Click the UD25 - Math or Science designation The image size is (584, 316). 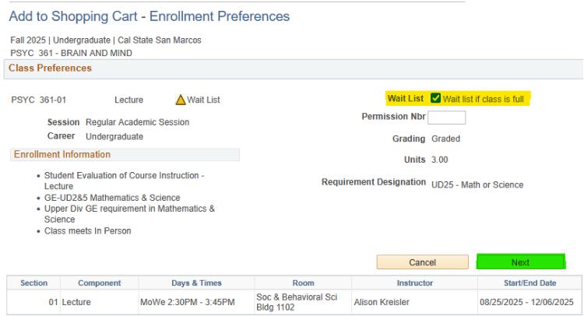click(x=477, y=184)
